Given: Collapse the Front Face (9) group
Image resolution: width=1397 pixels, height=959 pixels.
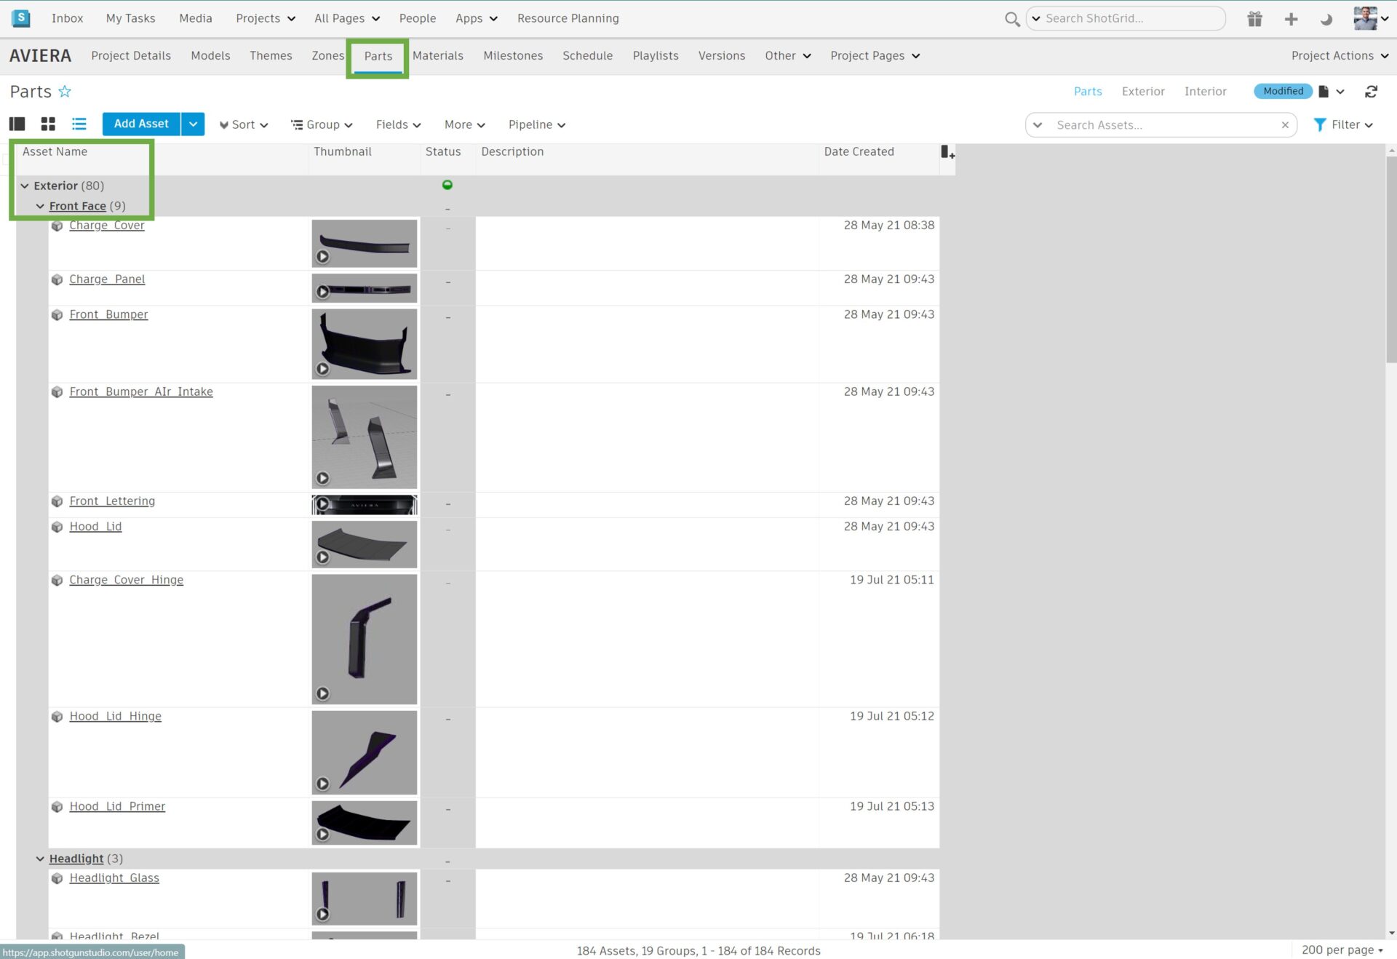Looking at the screenshot, I should pos(40,206).
